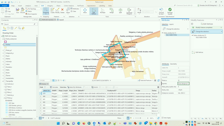224x126 pixels.
Task: Open Google Chrome from the taskbar
Action: 156,123
